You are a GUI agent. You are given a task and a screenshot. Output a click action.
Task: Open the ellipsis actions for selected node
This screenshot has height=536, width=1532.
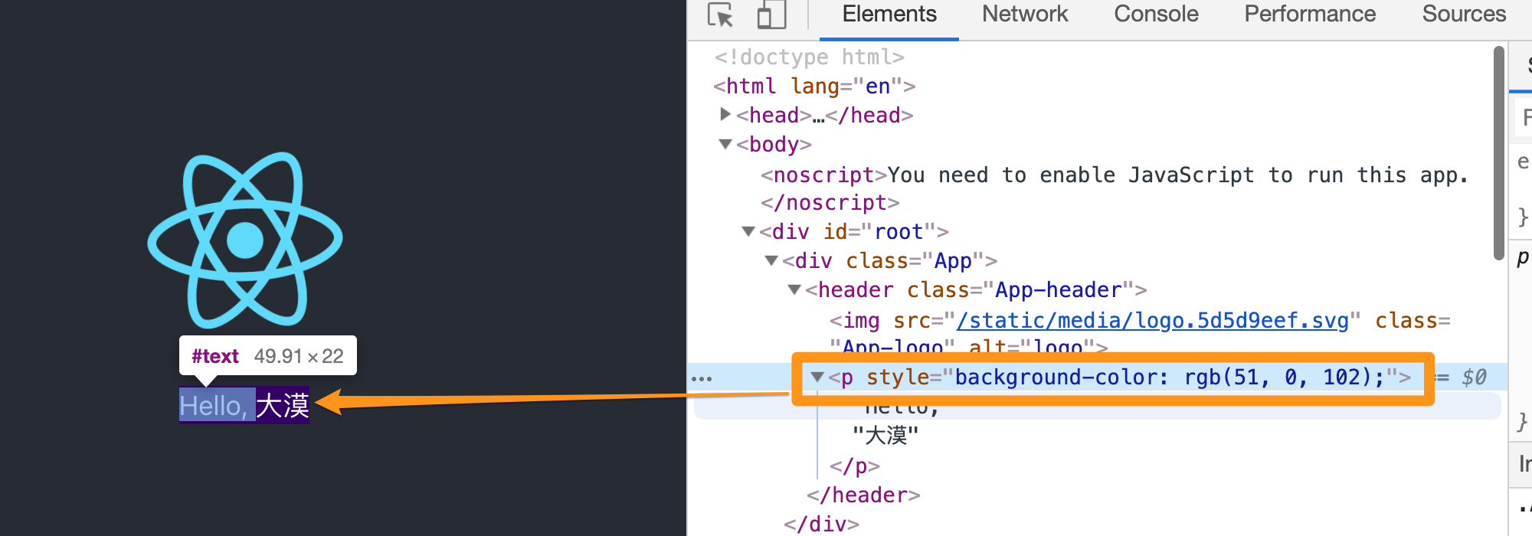tap(701, 378)
